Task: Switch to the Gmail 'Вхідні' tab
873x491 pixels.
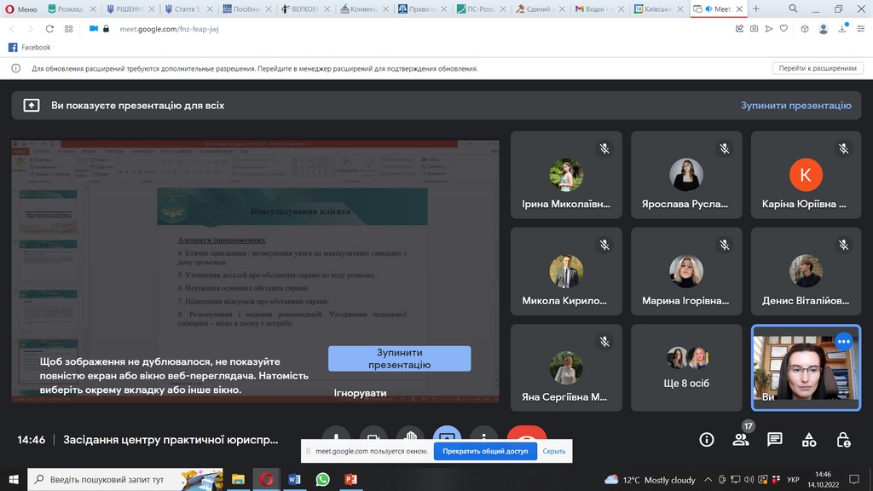Action: pos(601,9)
